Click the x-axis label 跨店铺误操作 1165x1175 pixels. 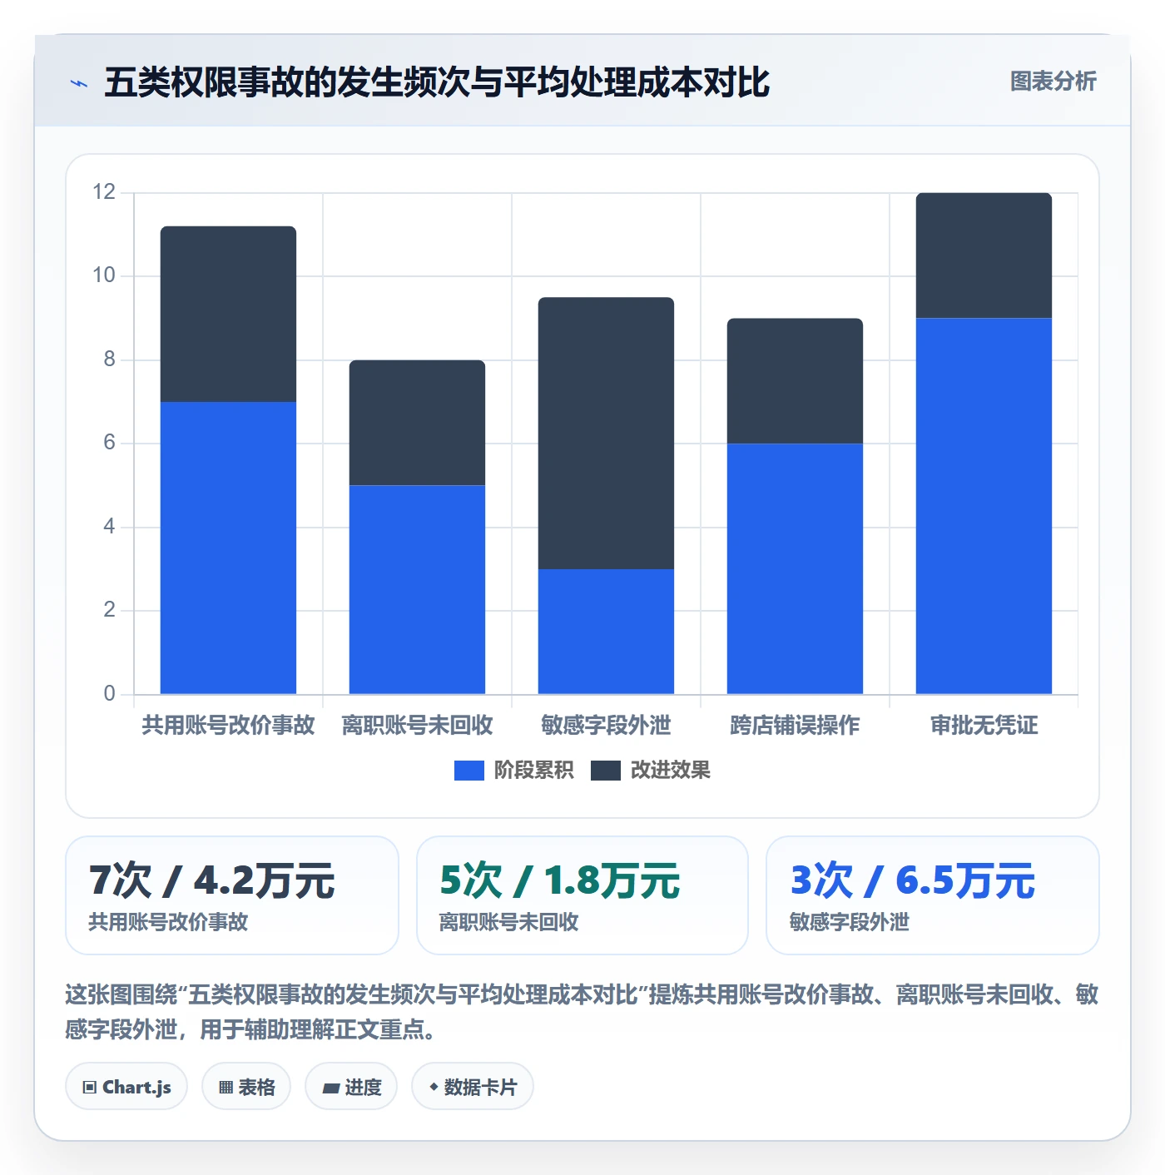(x=795, y=726)
